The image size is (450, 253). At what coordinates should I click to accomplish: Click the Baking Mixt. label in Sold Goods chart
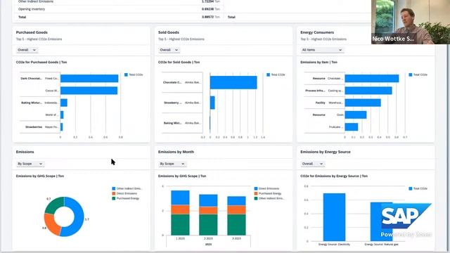point(173,123)
